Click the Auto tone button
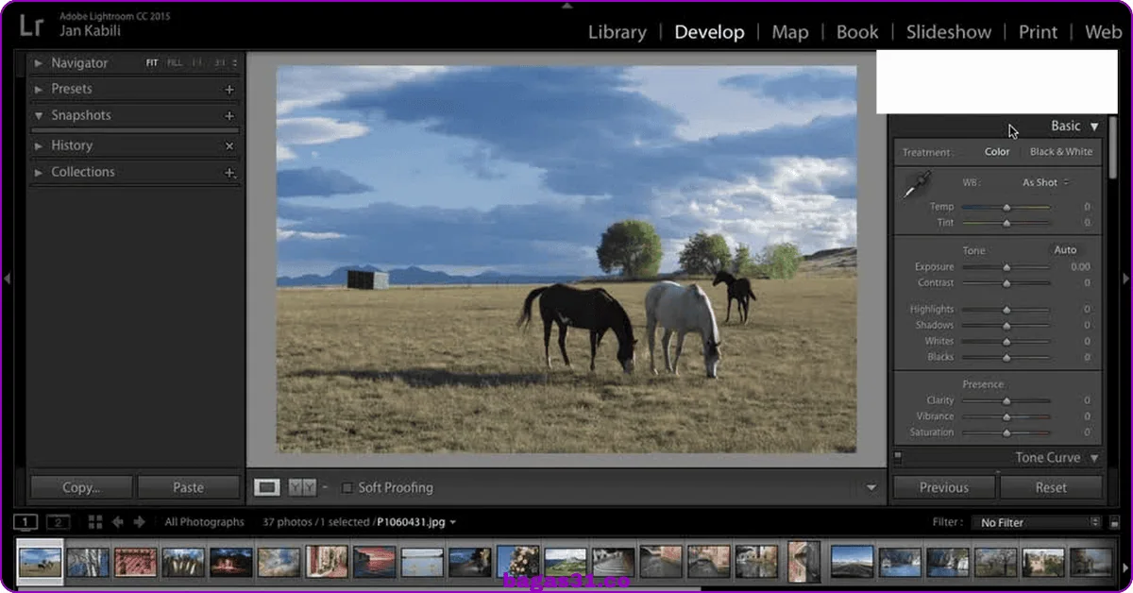The height and width of the screenshot is (593, 1133). [x=1065, y=250]
